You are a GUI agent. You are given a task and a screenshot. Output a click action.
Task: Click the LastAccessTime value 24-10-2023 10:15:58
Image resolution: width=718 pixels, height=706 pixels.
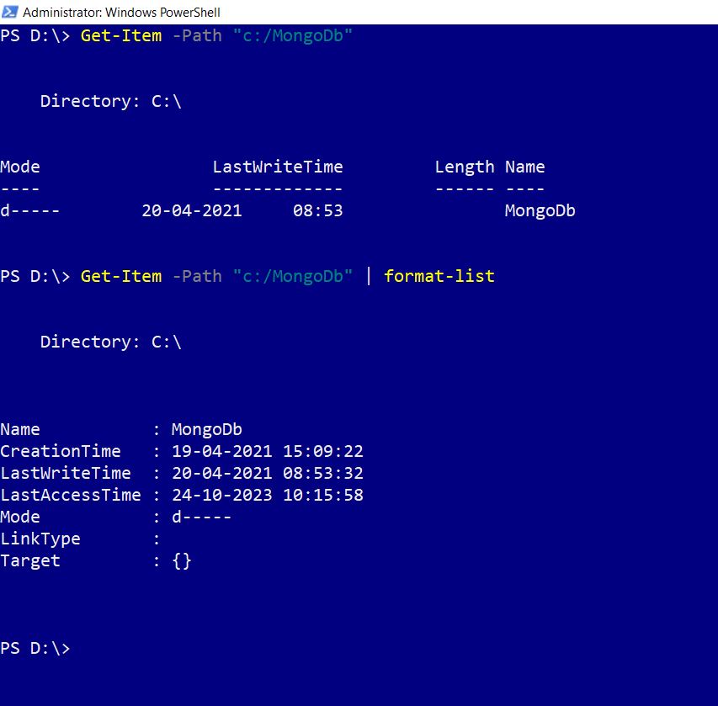coord(267,495)
